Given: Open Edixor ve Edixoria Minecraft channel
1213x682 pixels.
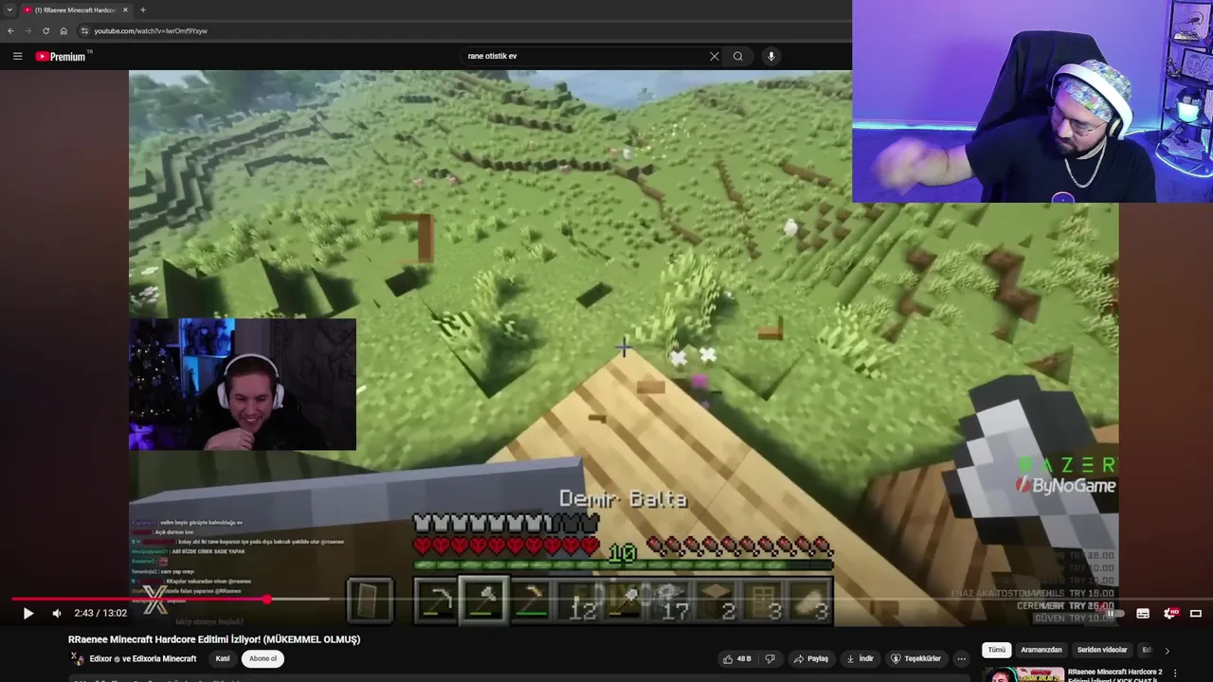Looking at the screenshot, I should tap(142, 658).
